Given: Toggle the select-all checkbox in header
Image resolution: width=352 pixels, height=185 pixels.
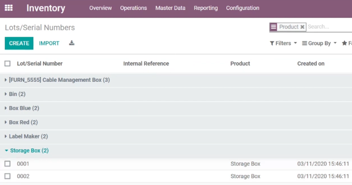Looking at the screenshot, I should (x=8, y=64).
